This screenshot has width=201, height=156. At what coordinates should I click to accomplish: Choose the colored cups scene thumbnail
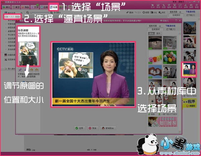155,57
